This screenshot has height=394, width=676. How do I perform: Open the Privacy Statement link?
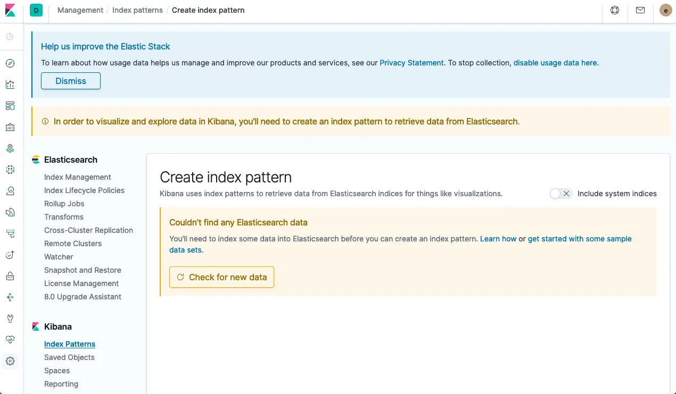411,63
